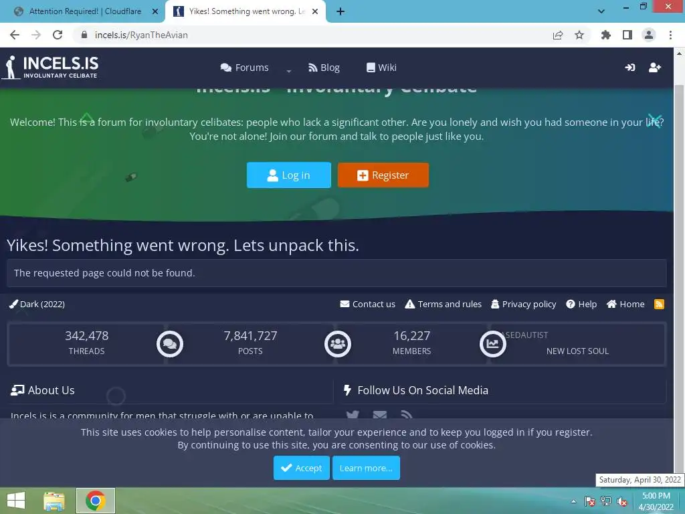Open the Contact us link
Screen dimensions: 685x514
coord(367,305)
